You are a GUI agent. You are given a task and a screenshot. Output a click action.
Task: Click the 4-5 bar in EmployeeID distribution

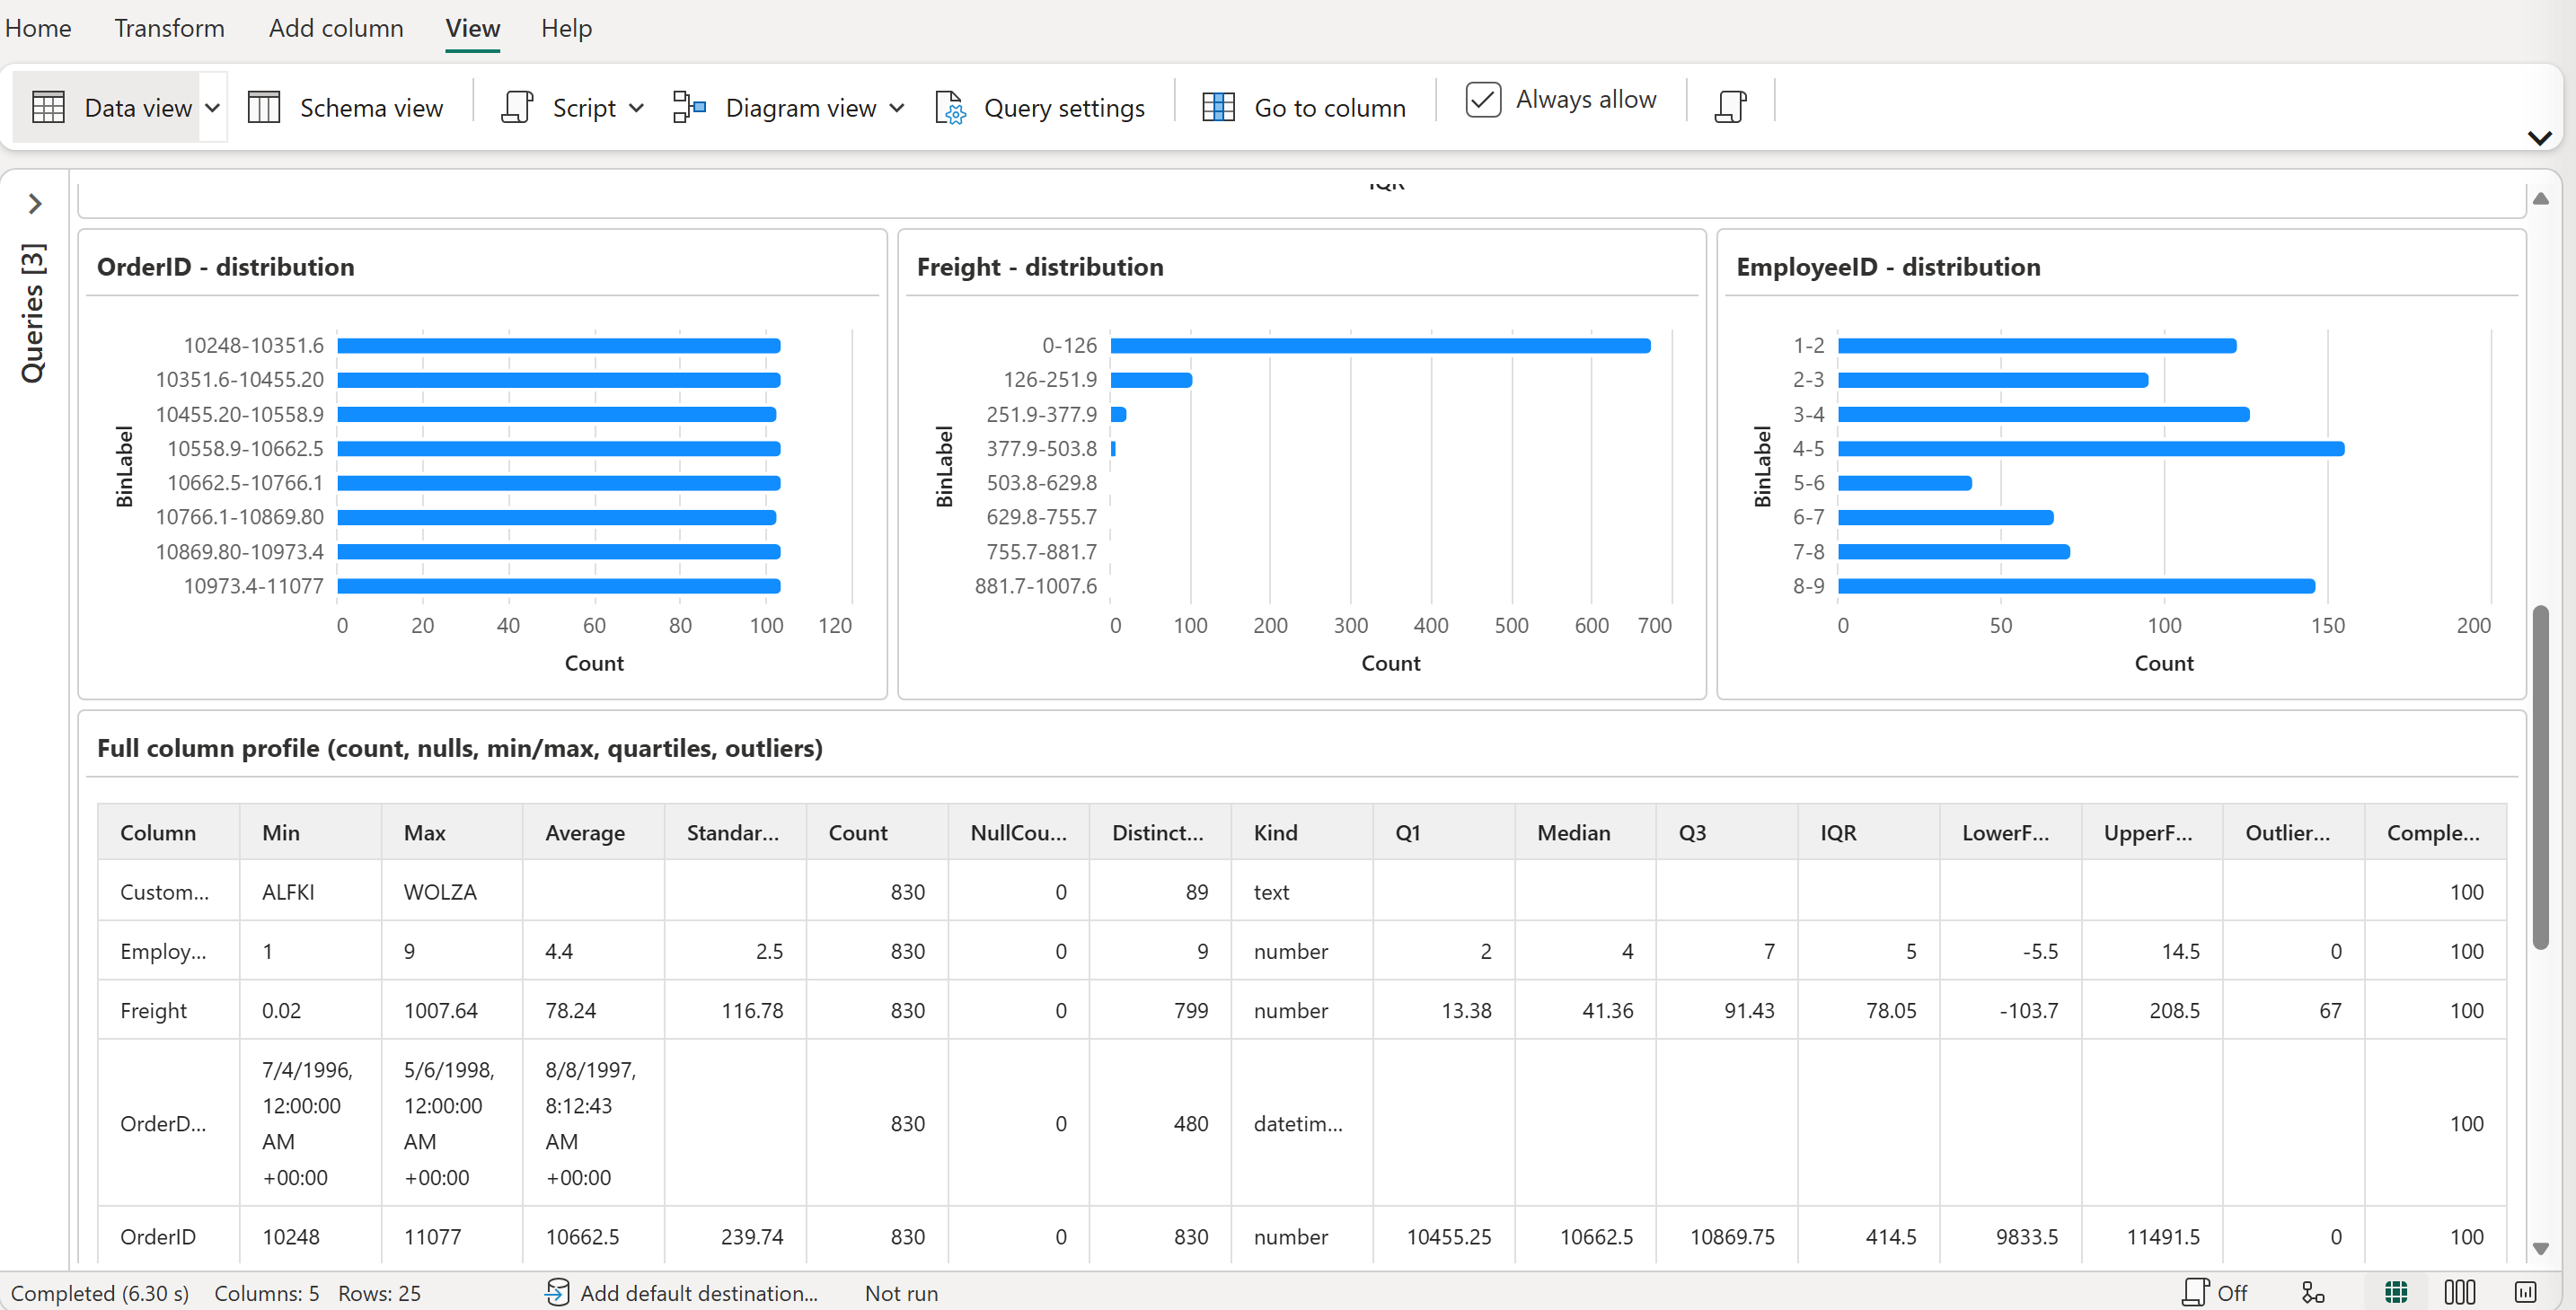click(x=2091, y=449)
